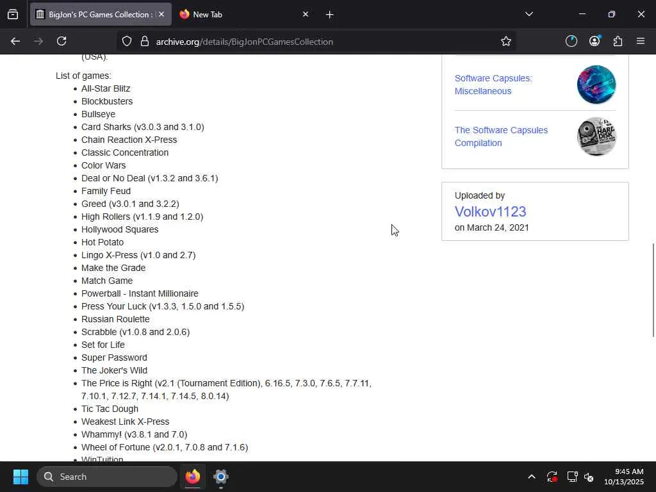Click 'Lingo X-Press (v1.0 and 2.7)' text
Viewport: 656px width, 492px height.
pyautogui.click(x=138, y=255)
